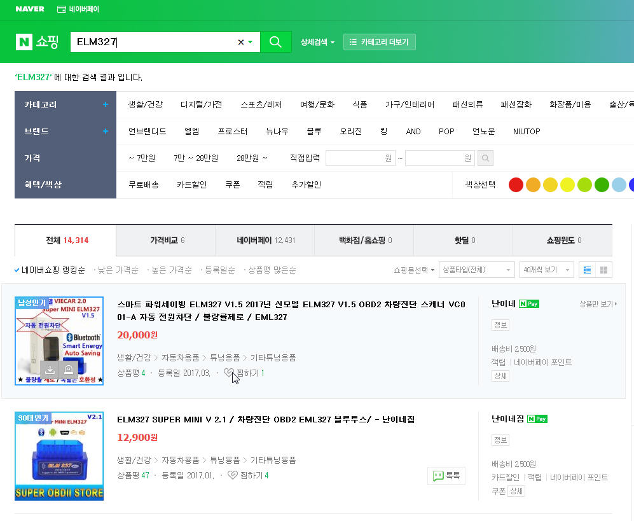Select the 전체 14,314 tab
Image resolution: width=634 pixels, height=521 pixels.
pos(65,240)
